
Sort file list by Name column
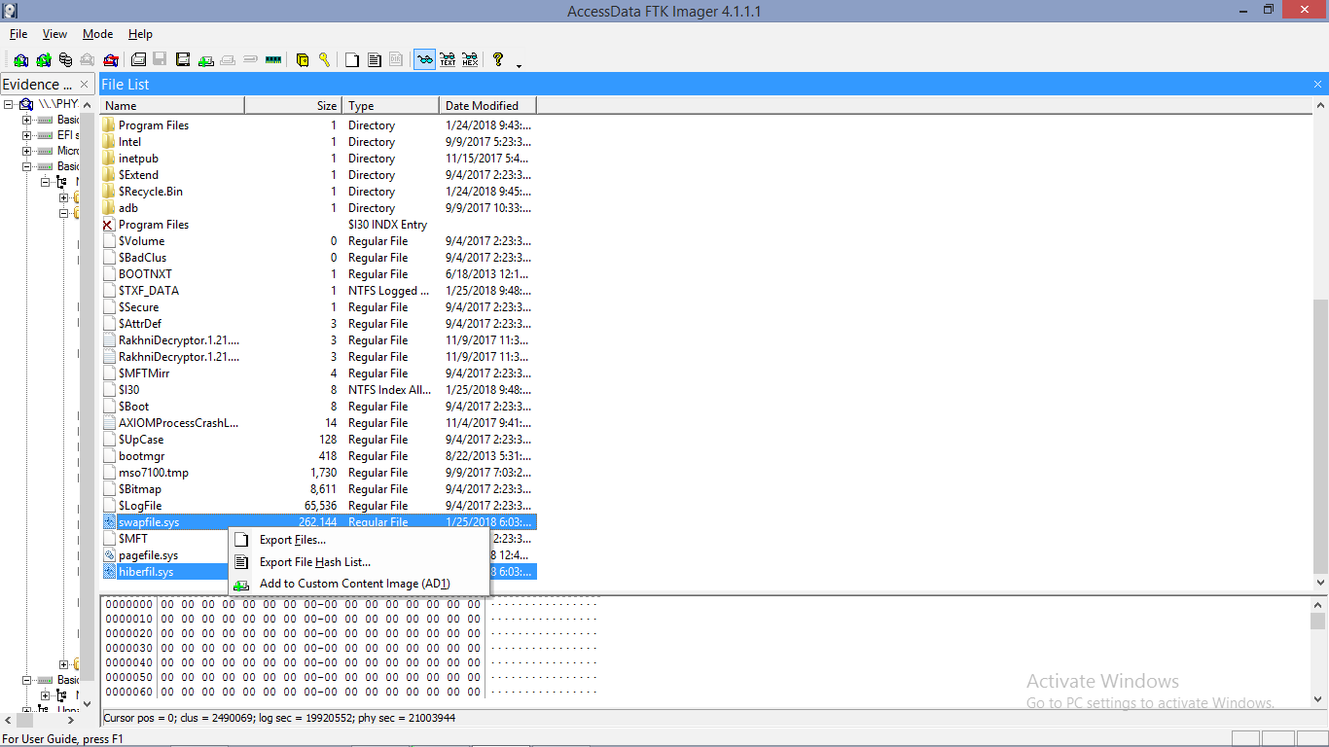click(172, 105)
